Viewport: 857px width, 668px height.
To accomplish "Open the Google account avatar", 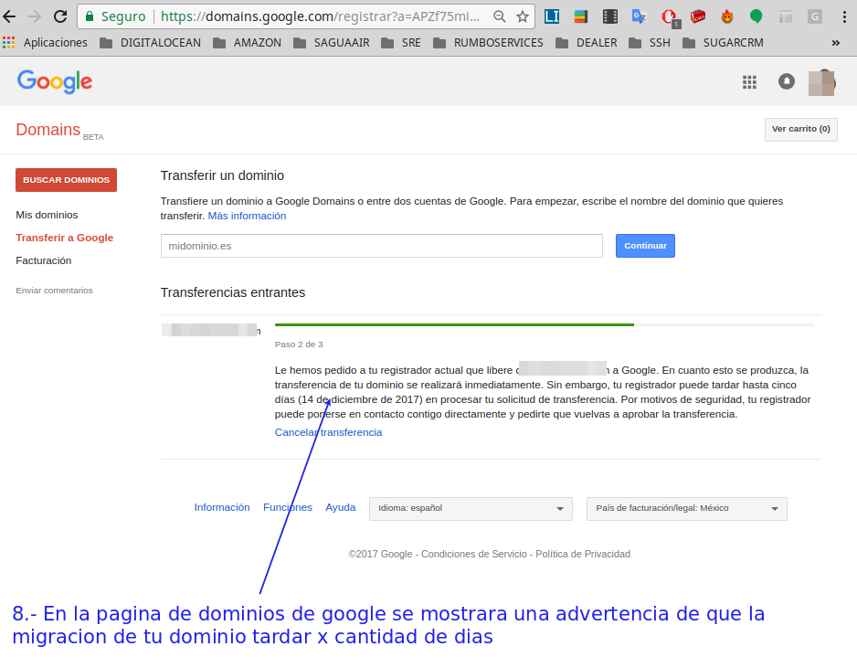I will pyautogui.click(x=821, y=82).
